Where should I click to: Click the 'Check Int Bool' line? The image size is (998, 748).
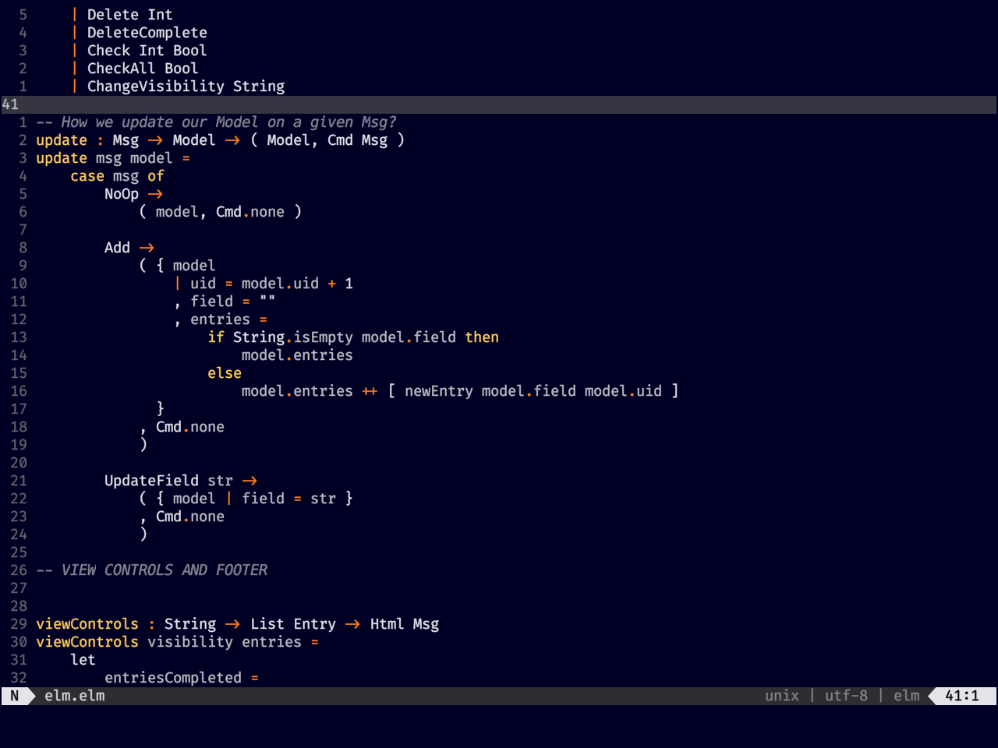click(x=147, y=51)
